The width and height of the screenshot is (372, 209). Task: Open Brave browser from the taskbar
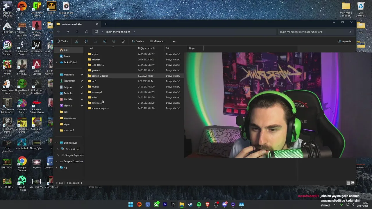(208, 204)
